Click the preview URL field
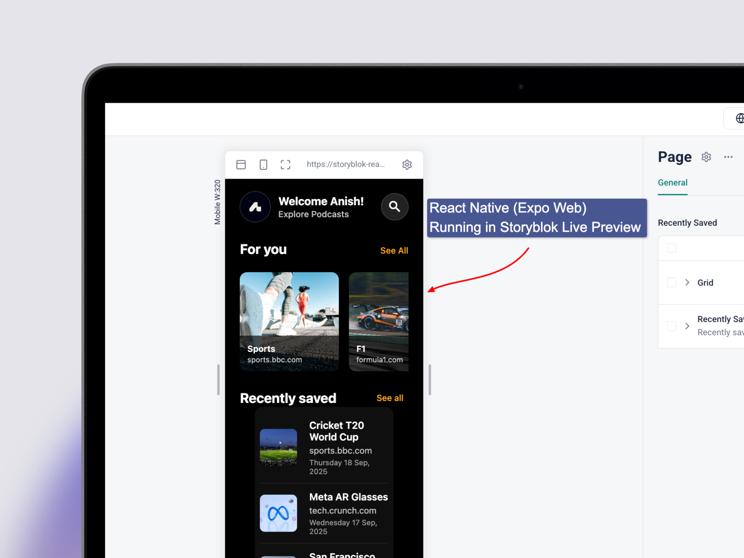The height and width of the screenshot is (558, 744). coord(346,164)
